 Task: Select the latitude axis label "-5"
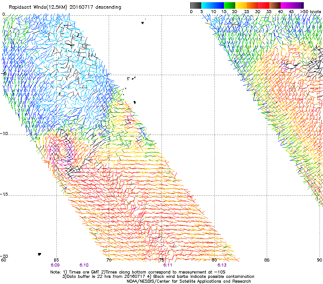[3, 73]
